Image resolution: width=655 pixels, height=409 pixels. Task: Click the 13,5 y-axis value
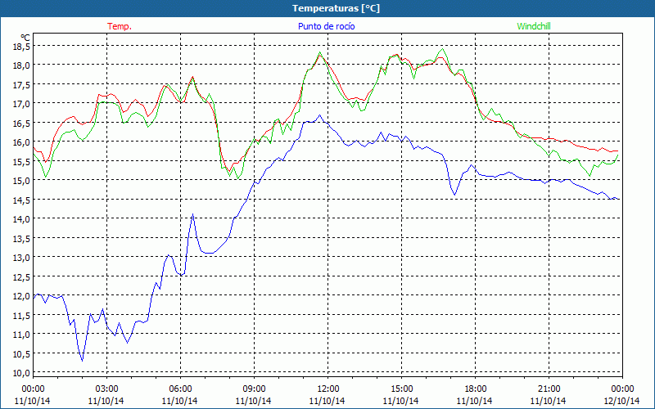tap(21, 238)
